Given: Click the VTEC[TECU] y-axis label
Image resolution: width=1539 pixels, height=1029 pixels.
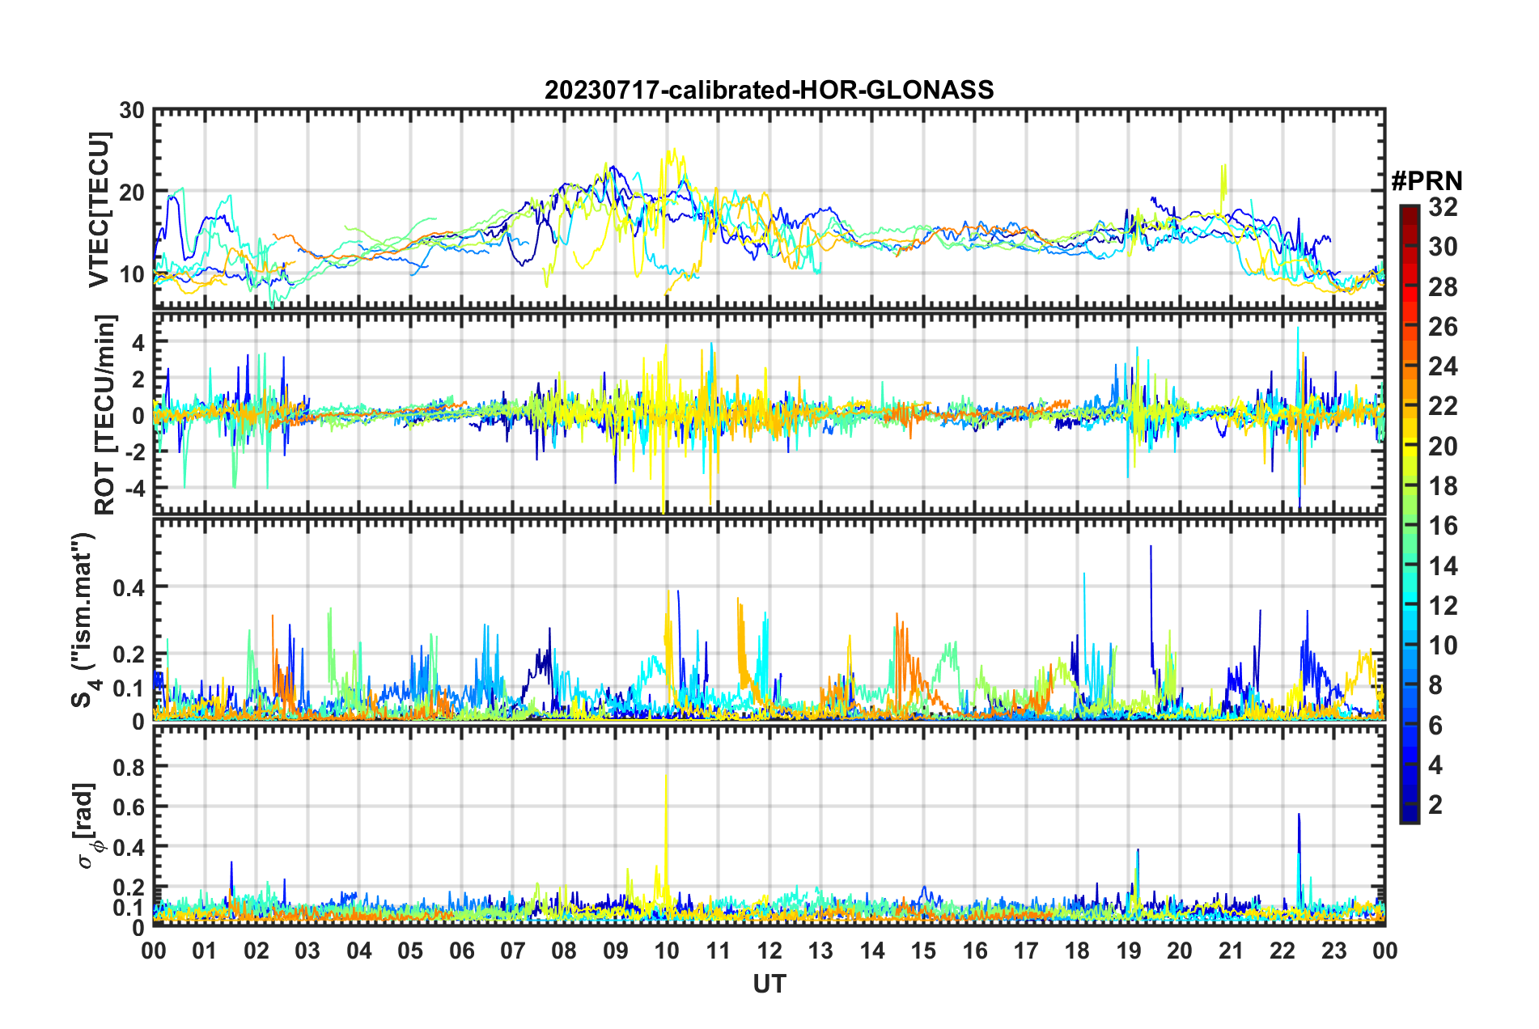Looking at the screenshot, I should [99, 210].
